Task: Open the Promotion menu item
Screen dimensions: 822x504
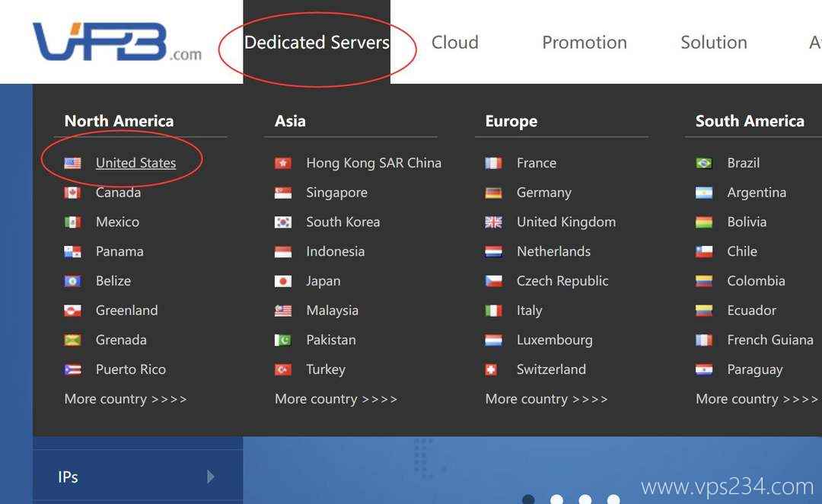Action: (x=585, y=43)
